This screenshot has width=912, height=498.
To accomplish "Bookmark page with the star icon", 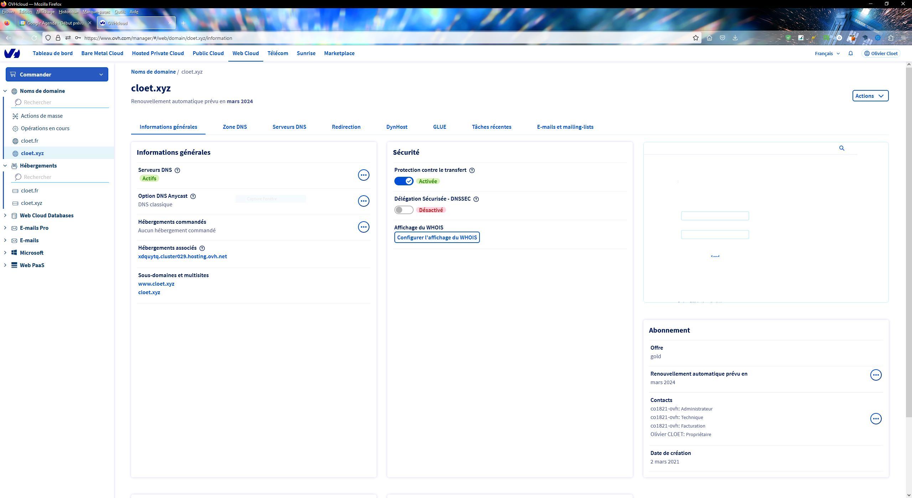I will [x=695, y=38].
